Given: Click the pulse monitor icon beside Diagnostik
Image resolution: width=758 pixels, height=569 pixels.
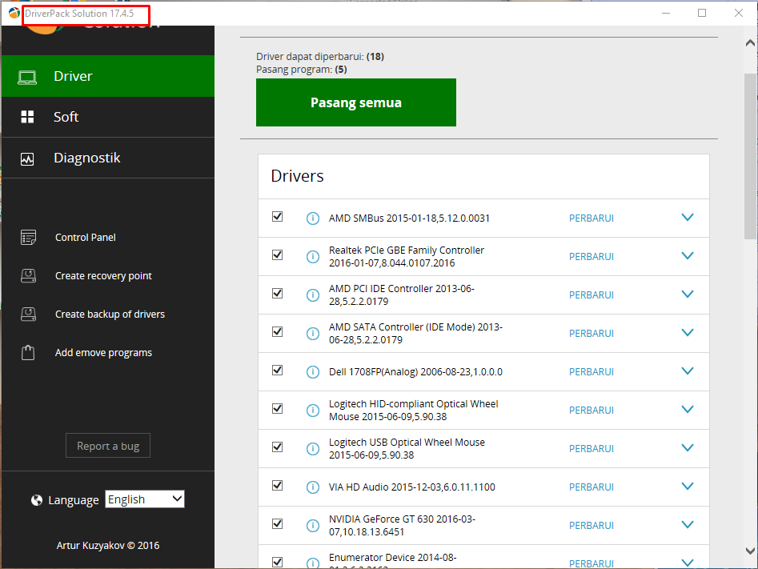Looking at the screenshot, I should coord(27,159).
